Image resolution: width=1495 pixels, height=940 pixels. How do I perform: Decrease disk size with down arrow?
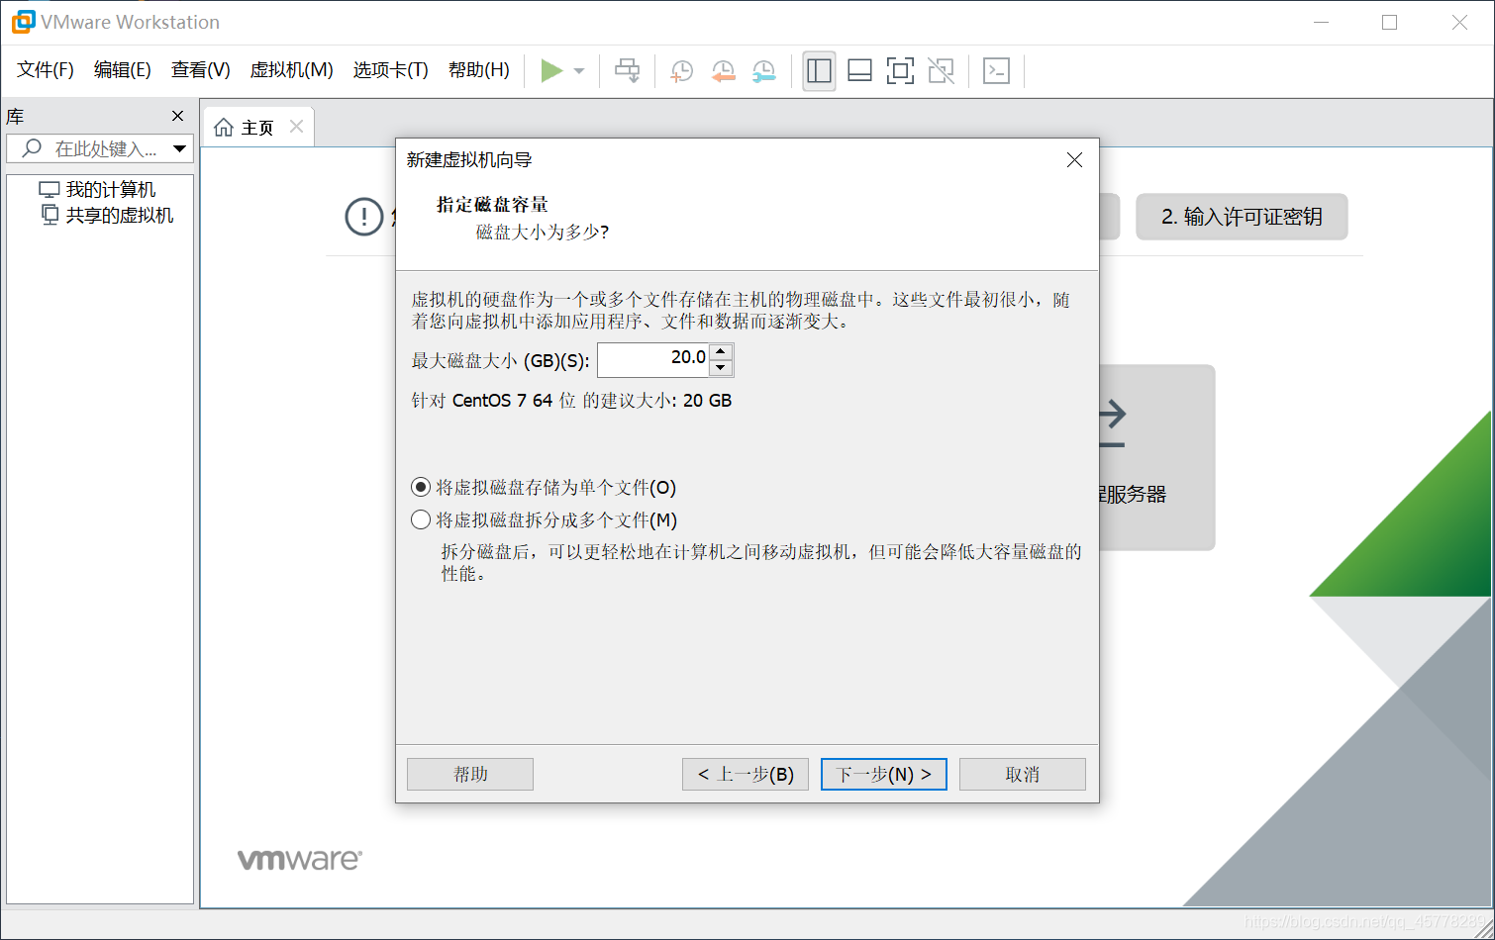tap(722, 369)
